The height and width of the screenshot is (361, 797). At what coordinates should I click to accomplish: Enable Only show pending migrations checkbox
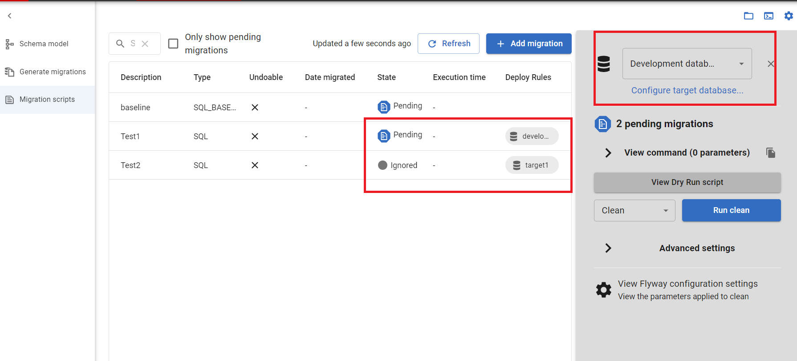[173, 44]
